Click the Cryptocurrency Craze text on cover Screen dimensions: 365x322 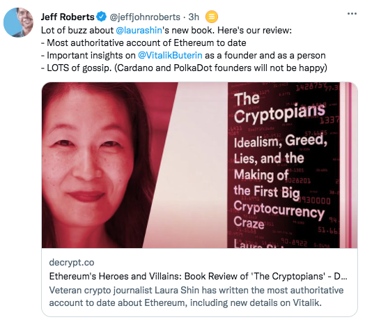coord(279,215)
